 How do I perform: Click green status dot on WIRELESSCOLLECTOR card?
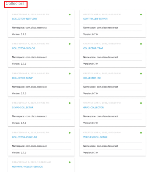pos(141,133)
